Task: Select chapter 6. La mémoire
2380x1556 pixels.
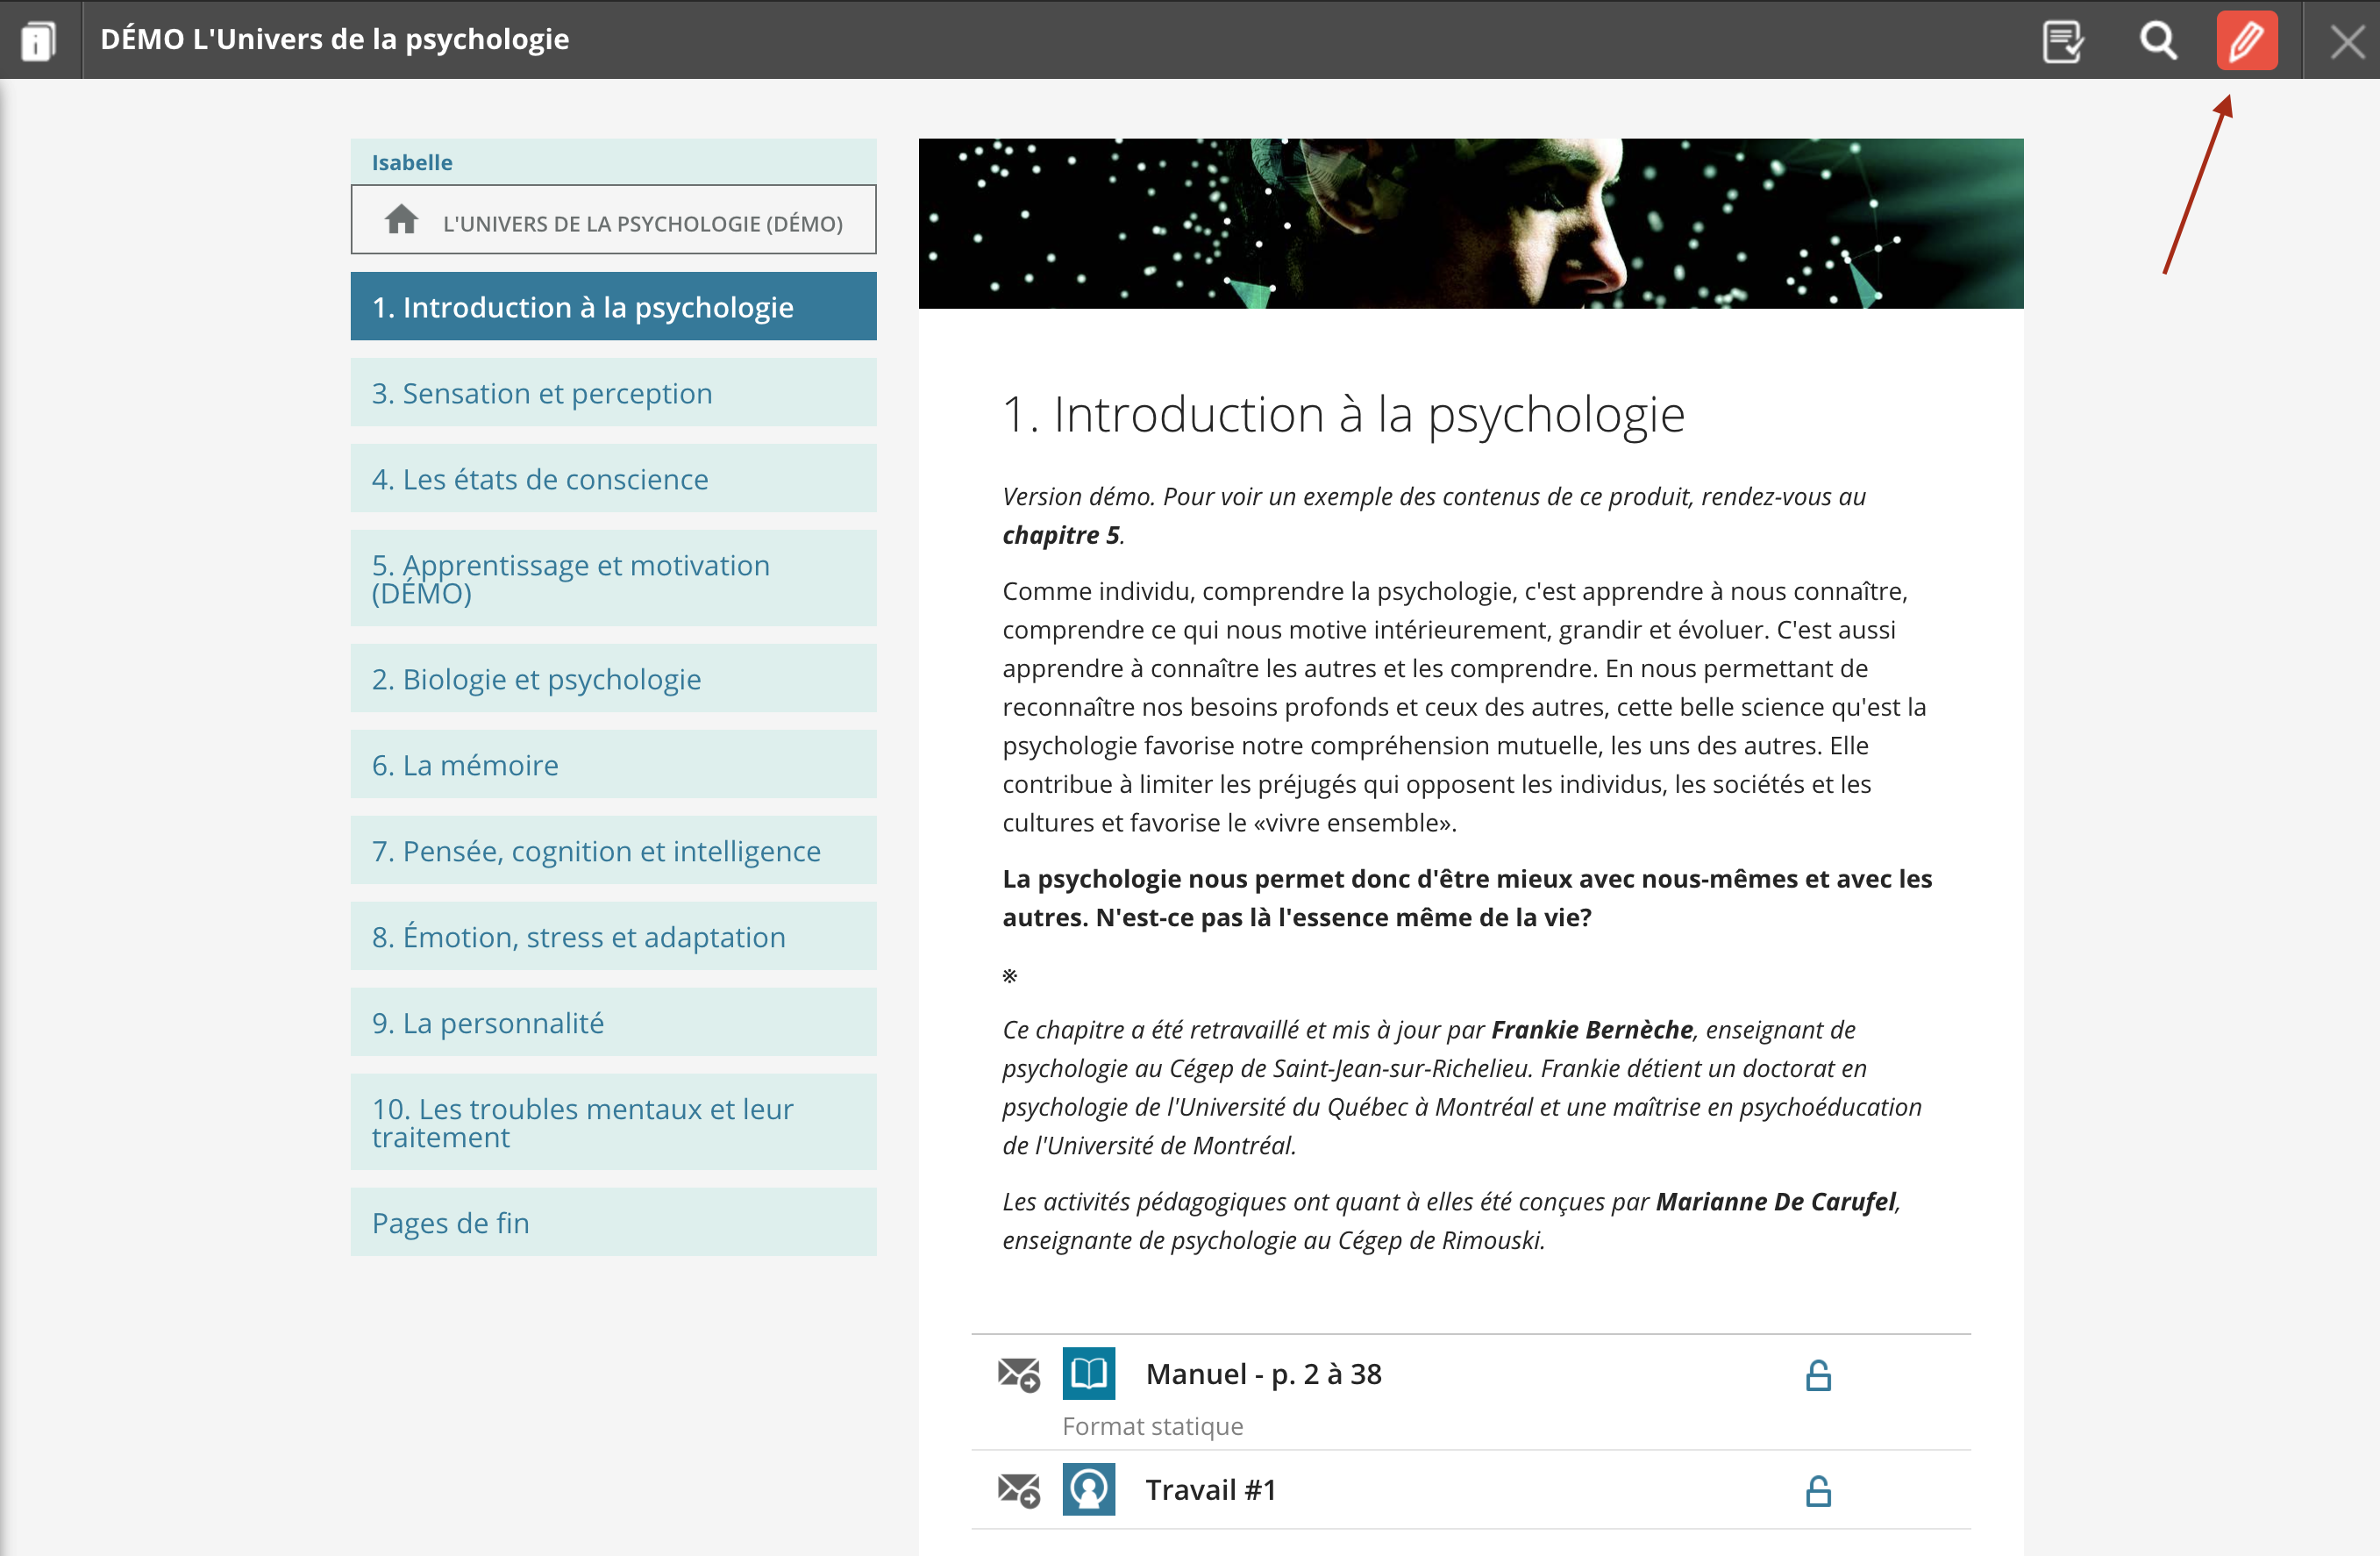Action: point(613,764)
